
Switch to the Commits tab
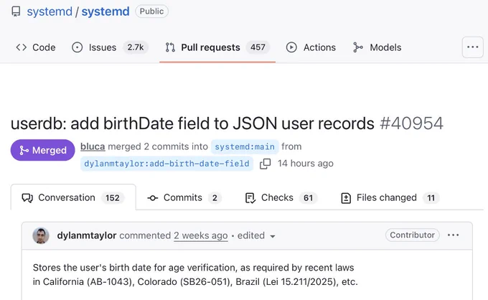184,197
